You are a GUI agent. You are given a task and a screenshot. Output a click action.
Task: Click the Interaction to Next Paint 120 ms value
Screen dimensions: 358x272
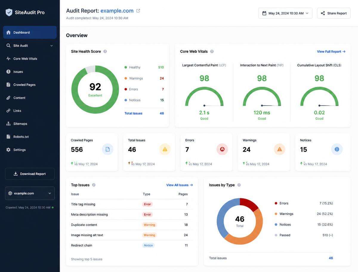[x=262, y=112]
